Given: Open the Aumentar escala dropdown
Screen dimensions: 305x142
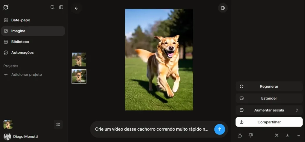Looking at the screenshot, I should (x=269, y=110).
